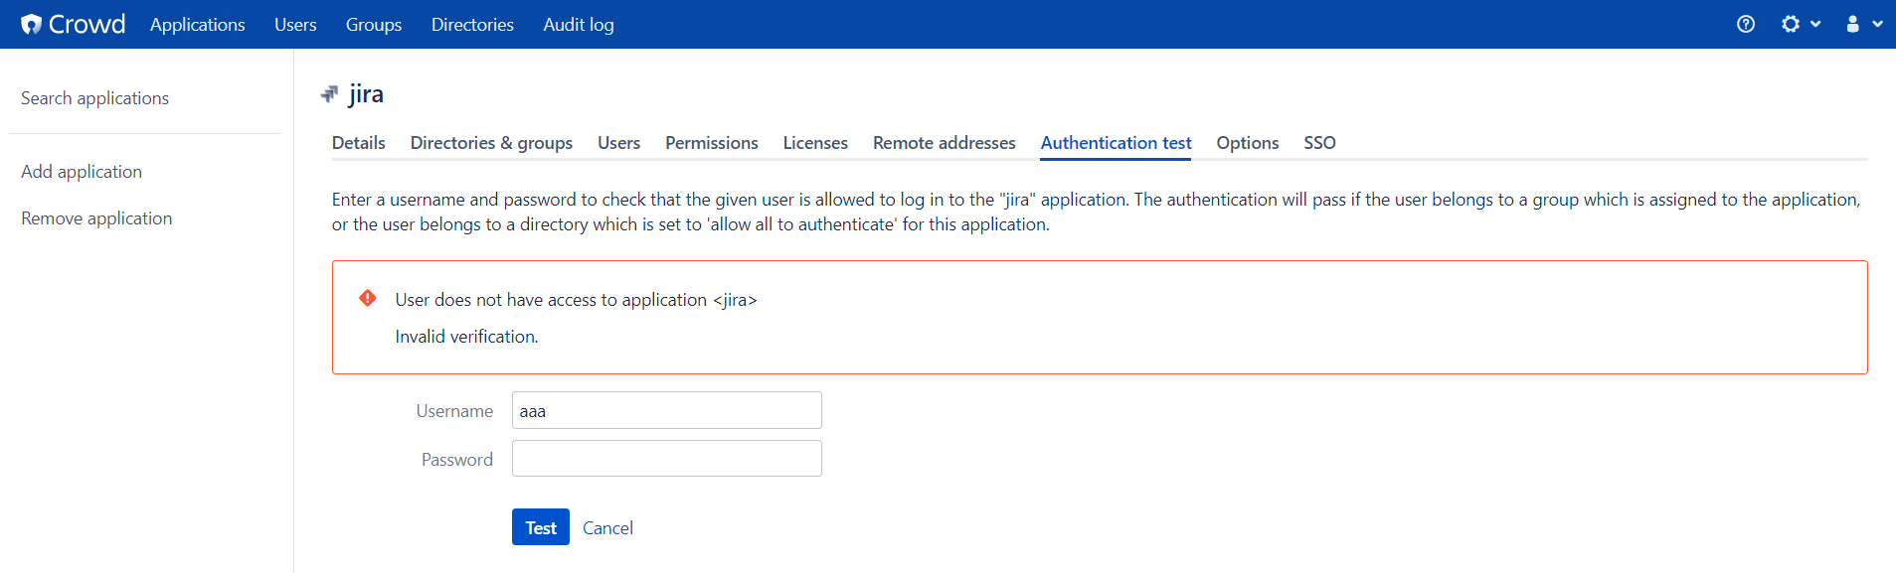Open the Remote addresses tab

click(945, 143)
